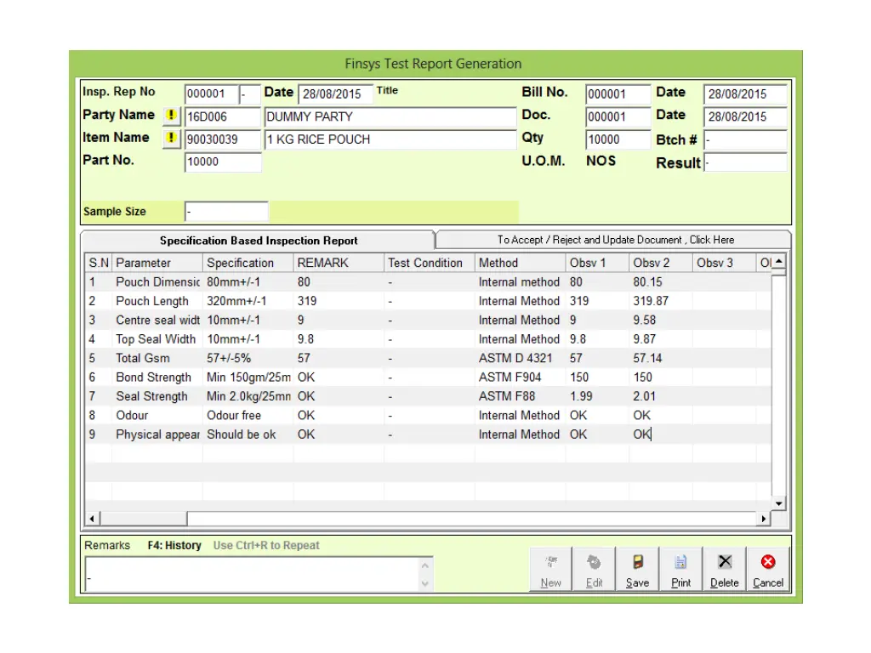871x653 pixels.
Task: Click the 1 KG RICE POUCH field
Action: [x=390, y=139]
